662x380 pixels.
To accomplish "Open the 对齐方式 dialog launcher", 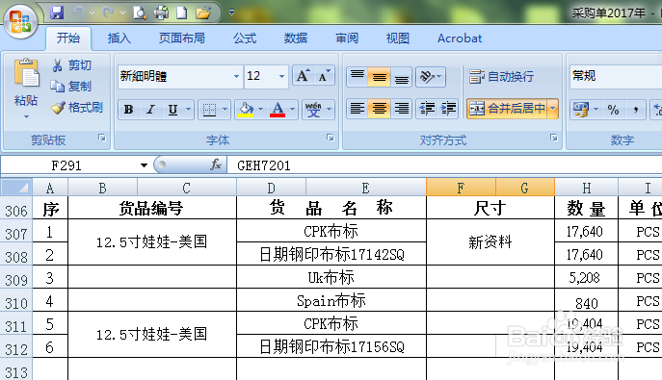I will (553, 138).
